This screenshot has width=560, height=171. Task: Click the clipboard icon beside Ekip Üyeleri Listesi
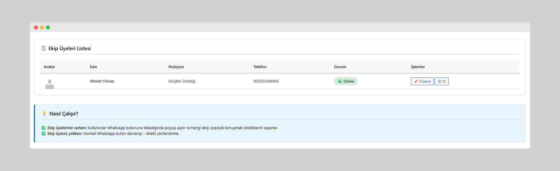click(x=43, y=48)
